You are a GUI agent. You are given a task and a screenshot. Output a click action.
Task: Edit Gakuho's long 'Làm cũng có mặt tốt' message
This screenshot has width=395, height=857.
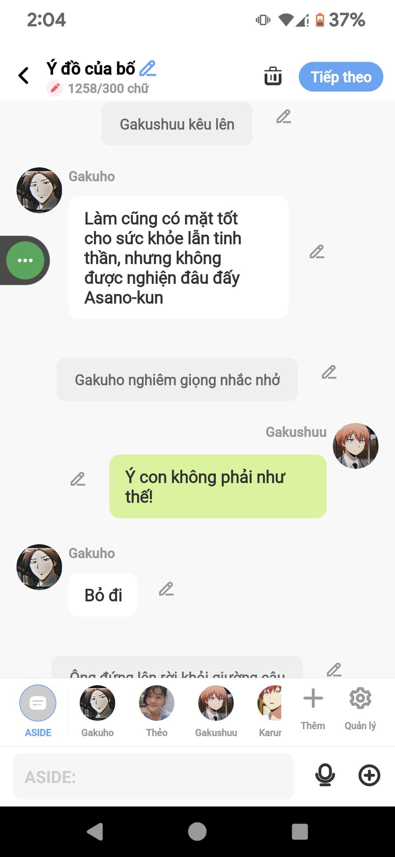click(x=317, y=252)
